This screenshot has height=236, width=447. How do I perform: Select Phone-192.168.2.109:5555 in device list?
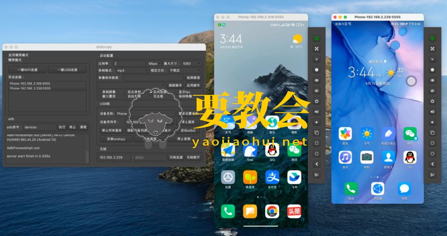(x=47, y=84)
